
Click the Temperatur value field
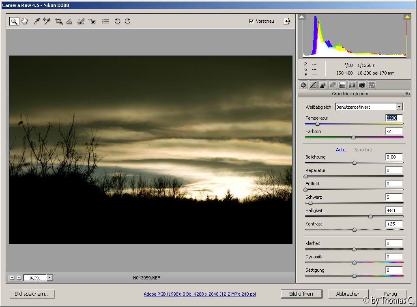point(393,118)
